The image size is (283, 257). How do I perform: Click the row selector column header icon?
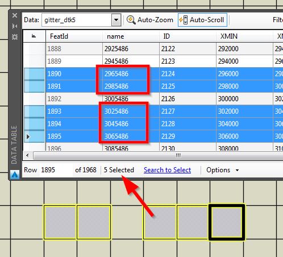[x=34, y=36]
